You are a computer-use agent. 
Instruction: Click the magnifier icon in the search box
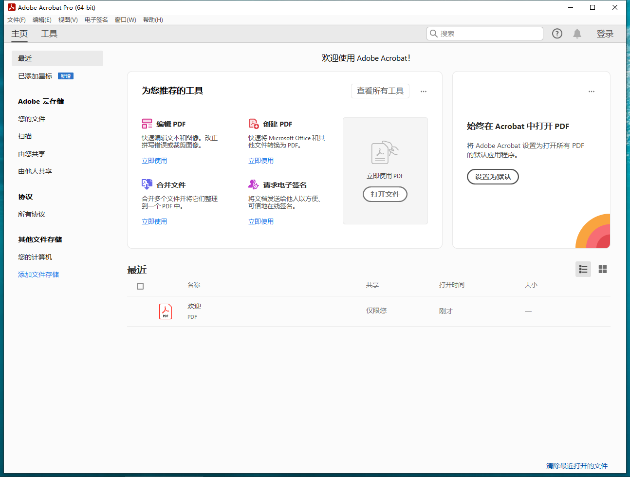434,33
